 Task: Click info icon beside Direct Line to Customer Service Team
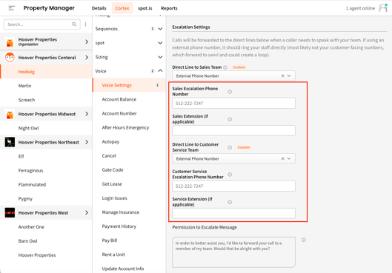pos(230,147)
